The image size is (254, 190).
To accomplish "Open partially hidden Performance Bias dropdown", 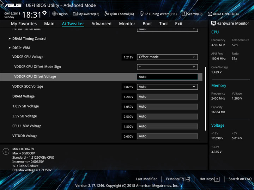I will (x=167, y=30).
